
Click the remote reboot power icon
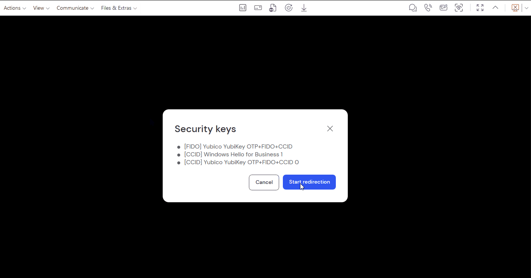pos(288,8)
